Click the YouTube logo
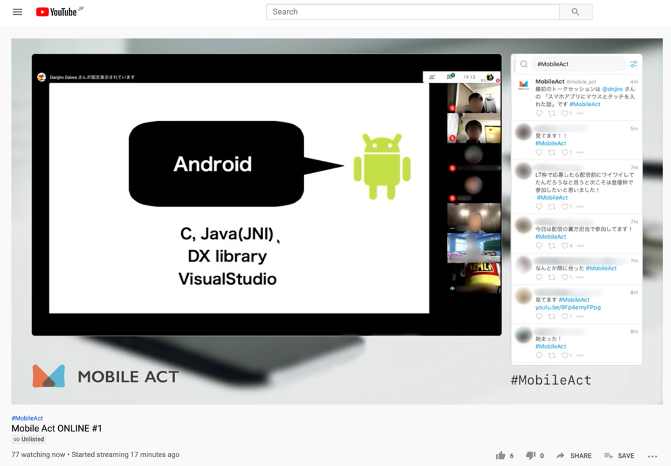671x466 pixels. [x=57, y=12]
